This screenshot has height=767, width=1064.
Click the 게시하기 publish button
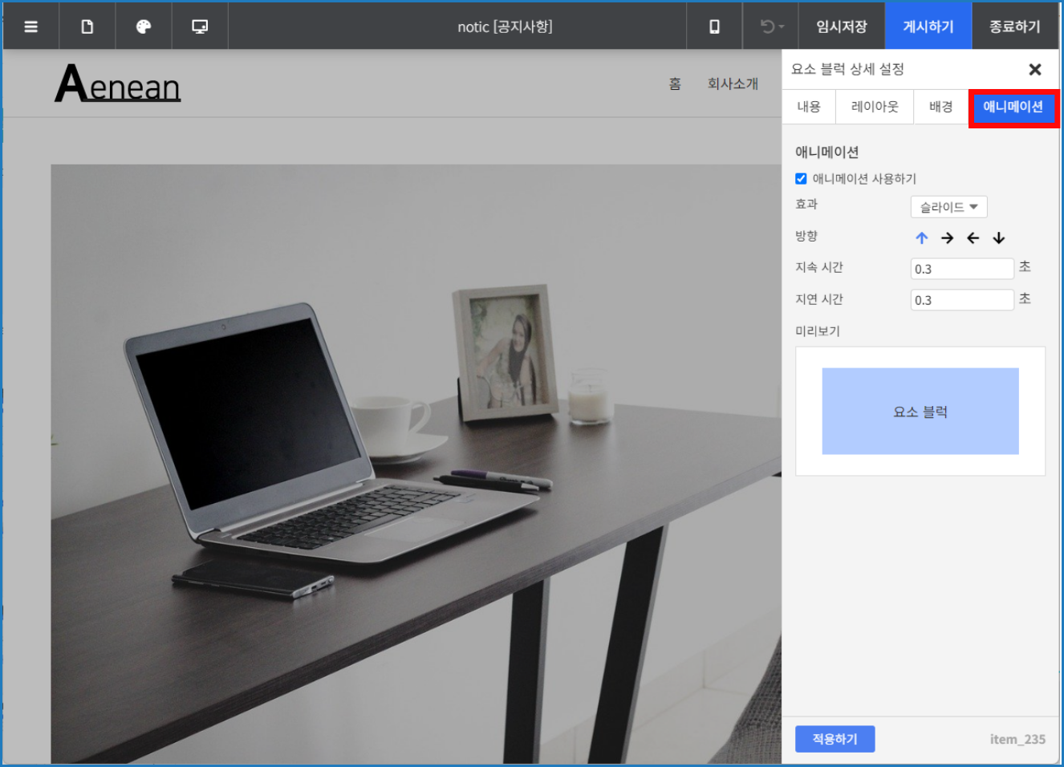(928, 26)
